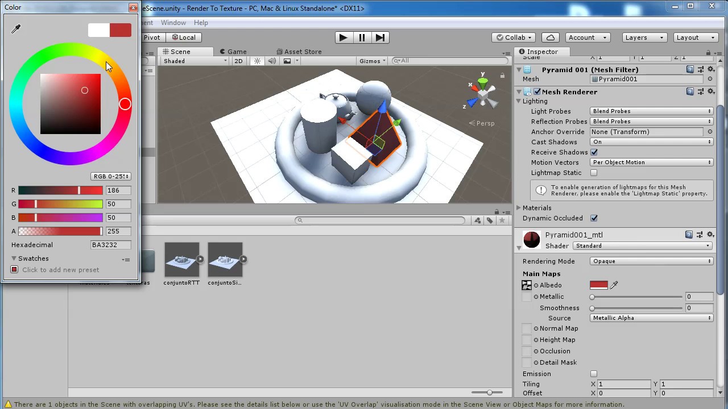
Task: Open the Collab button menu
Action: 514,37
